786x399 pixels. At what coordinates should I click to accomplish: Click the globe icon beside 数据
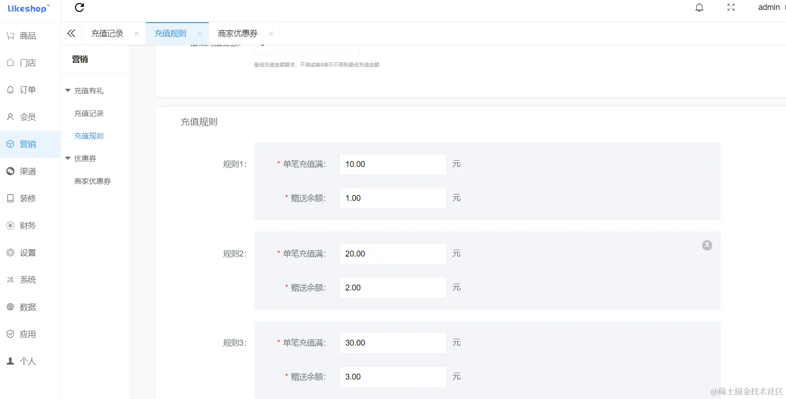click(x=10, y=307)
